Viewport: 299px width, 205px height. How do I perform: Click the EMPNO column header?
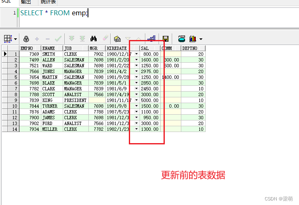[30, 48]
